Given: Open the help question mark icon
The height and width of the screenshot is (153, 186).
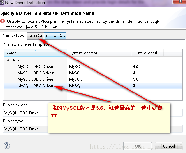Looking at the screenshot, I should pos(7,146).
